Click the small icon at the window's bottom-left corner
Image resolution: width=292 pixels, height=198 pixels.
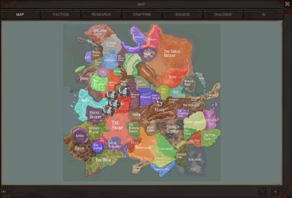[3, 192]
